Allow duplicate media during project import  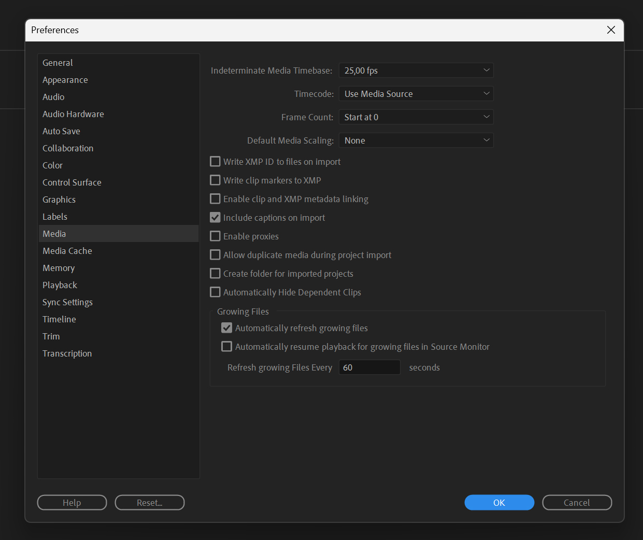tap(215, 254)
